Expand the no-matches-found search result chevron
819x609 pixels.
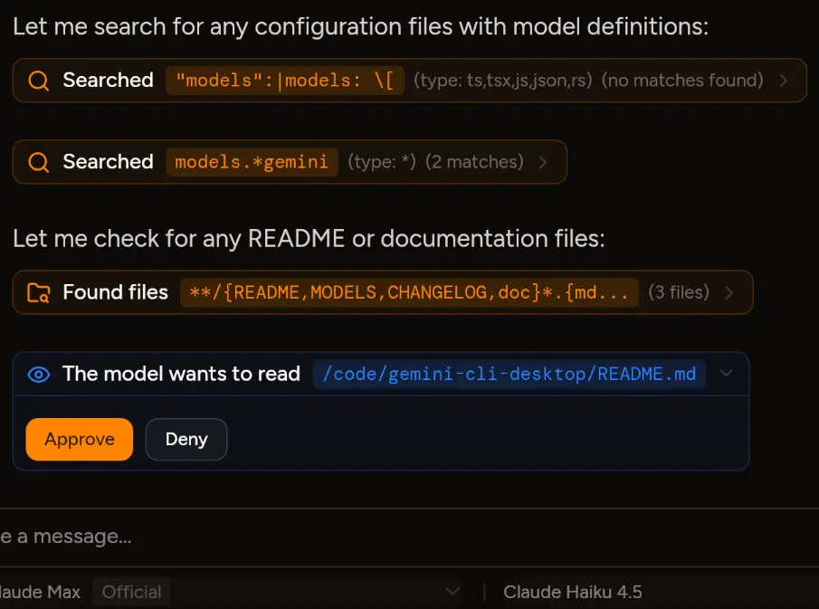click(783, 81)
